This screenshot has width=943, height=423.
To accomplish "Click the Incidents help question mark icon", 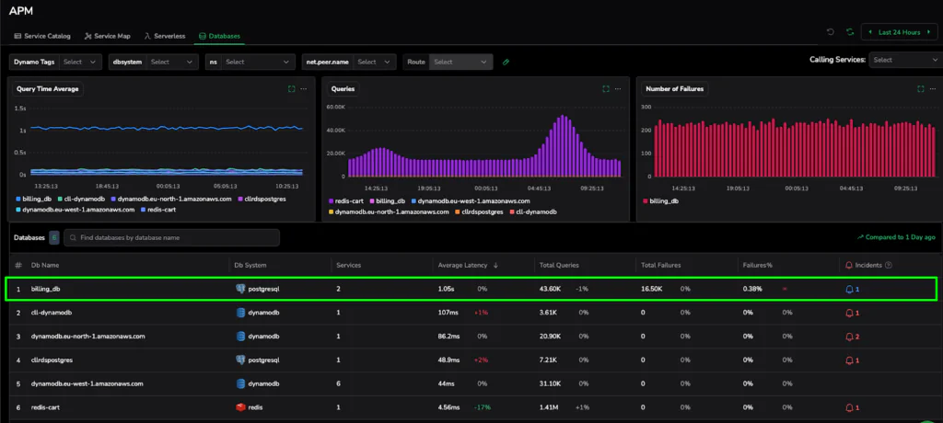I will pyautogui.click(x=889, y=265).
